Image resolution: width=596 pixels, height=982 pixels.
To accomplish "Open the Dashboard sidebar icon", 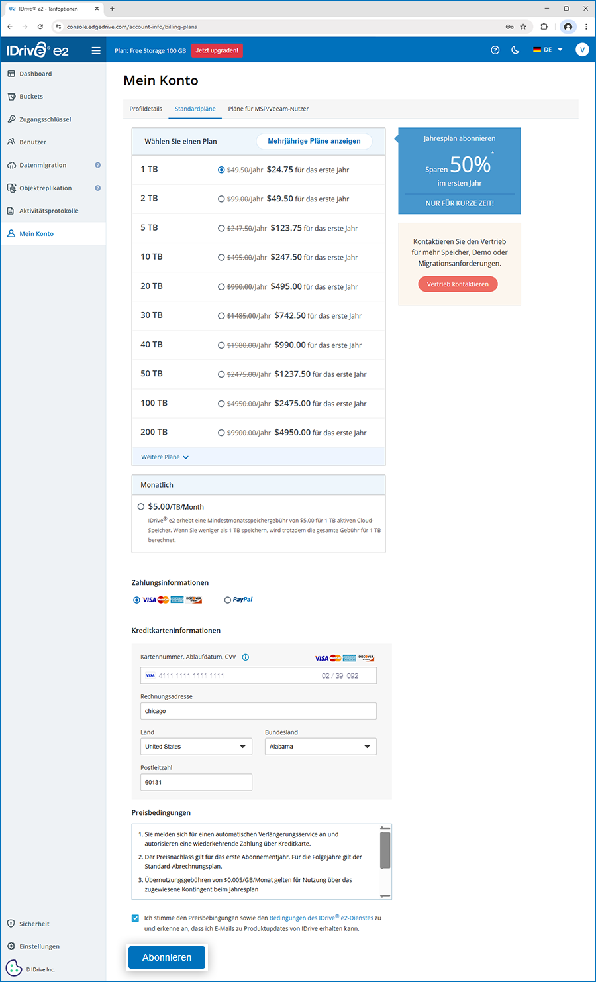I will point(11,74).
